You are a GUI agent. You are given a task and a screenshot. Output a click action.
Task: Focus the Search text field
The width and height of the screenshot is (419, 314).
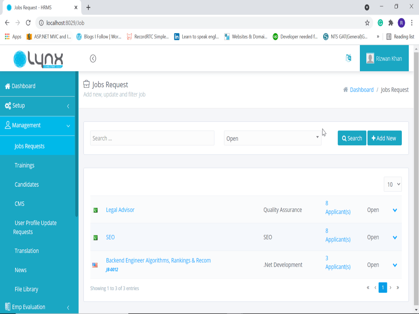click(153, 138)
